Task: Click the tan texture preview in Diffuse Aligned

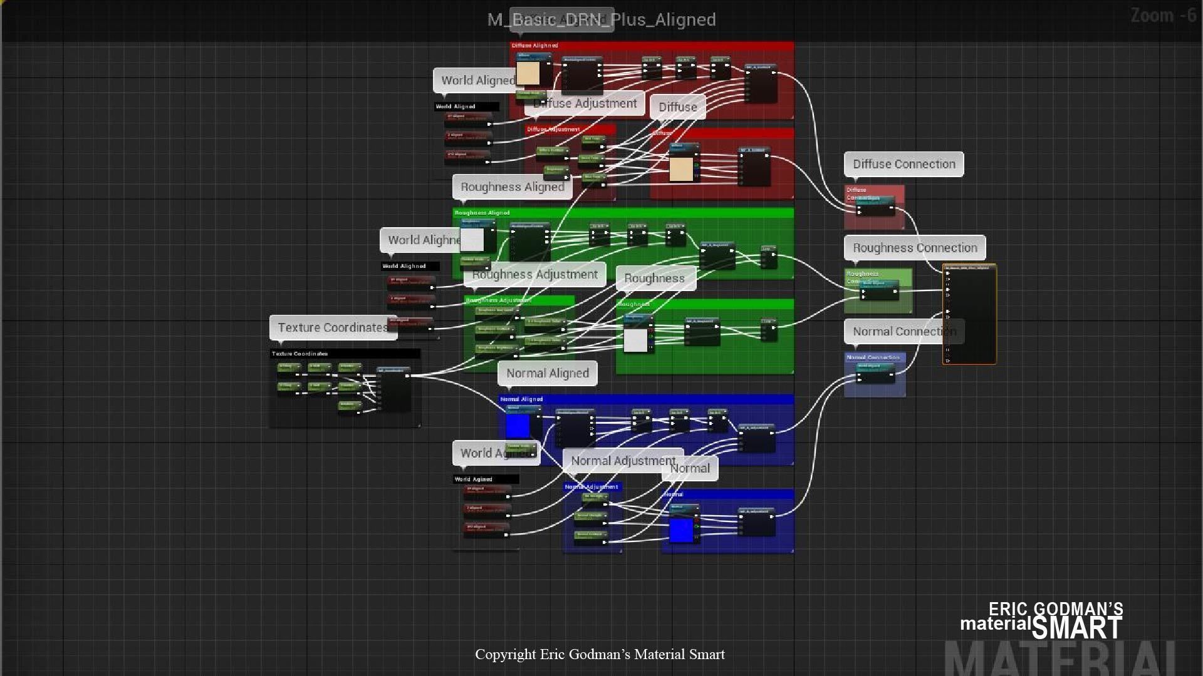Action: [528, 74]
